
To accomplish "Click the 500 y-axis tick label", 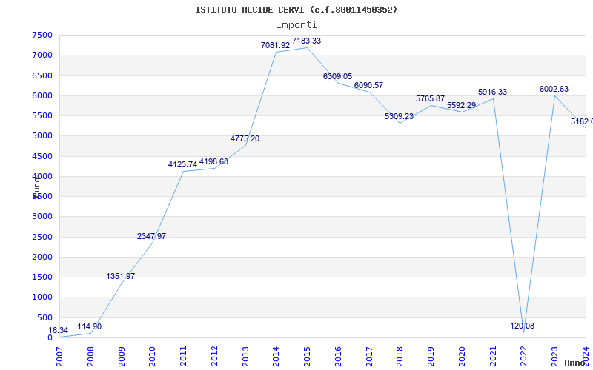I will click(x=45, y=317).
